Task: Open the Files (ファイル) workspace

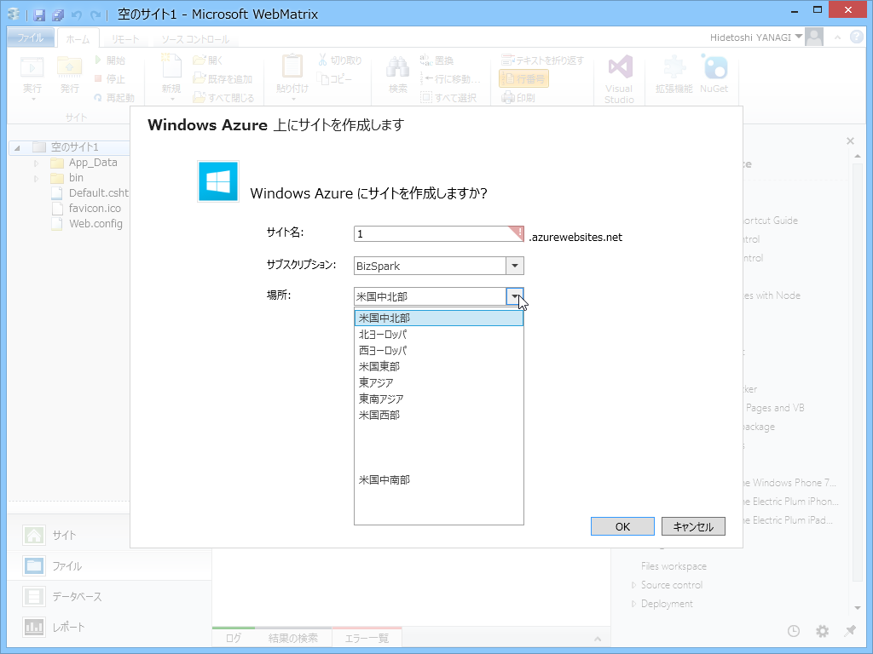Action: click(x=109, y=565)
